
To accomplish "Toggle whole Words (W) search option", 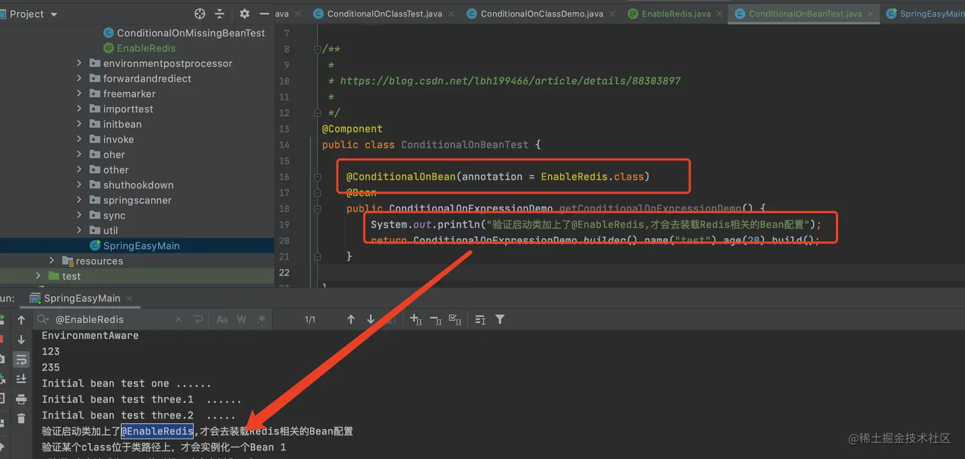I will click(x=241, y=319).
